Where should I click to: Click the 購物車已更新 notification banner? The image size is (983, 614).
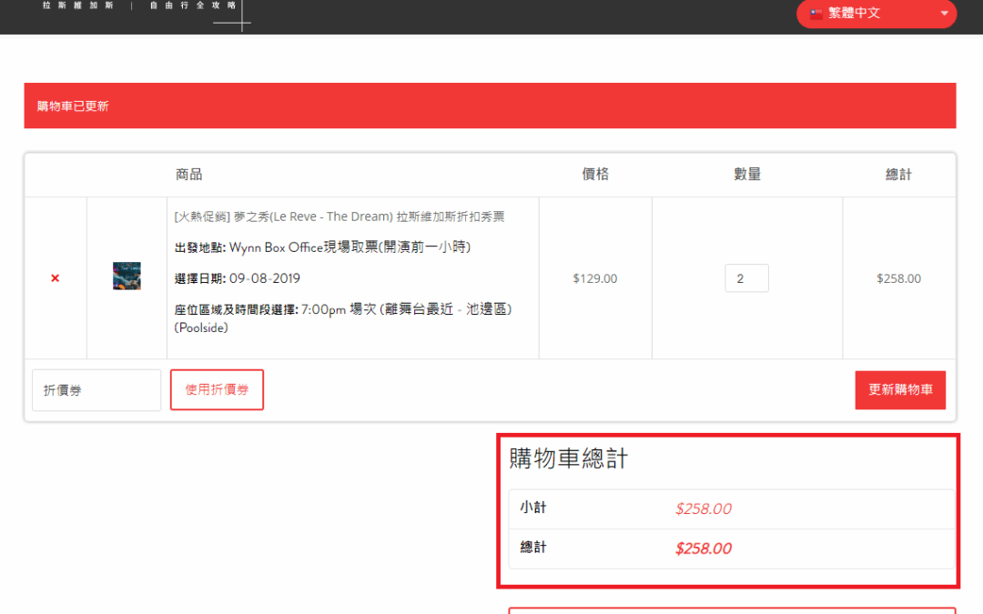(x=490, y=106)
